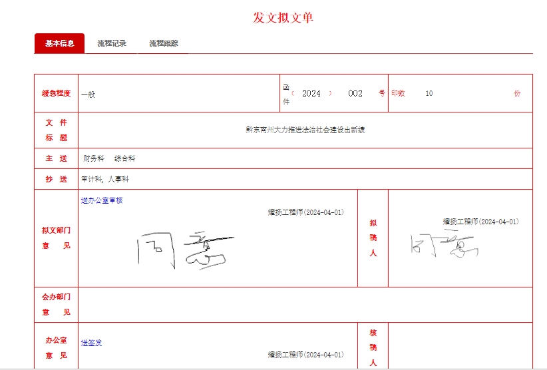Click the 核稿人 label
The image size is (547, 370).
tap(373, 347)
